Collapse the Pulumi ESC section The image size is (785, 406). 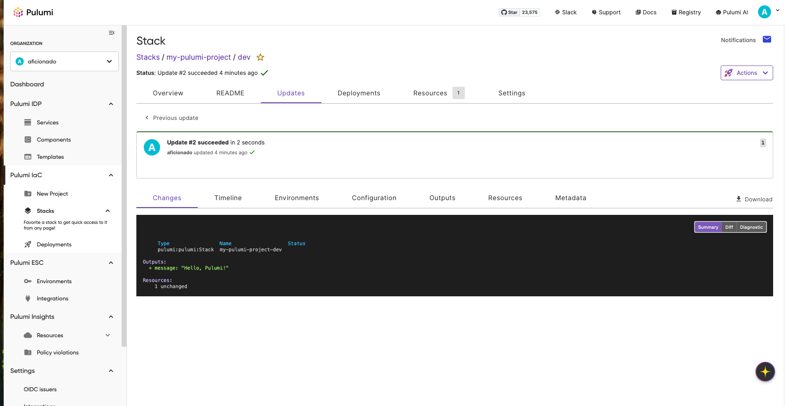click(x=111, y=263)
